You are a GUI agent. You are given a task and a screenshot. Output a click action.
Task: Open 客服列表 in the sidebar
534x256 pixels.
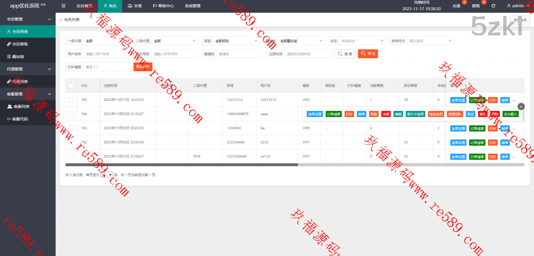(x=21, y=106)
